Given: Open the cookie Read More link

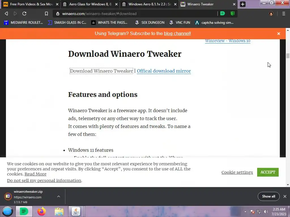Looking at the screenshot, I should pos(35,174).
